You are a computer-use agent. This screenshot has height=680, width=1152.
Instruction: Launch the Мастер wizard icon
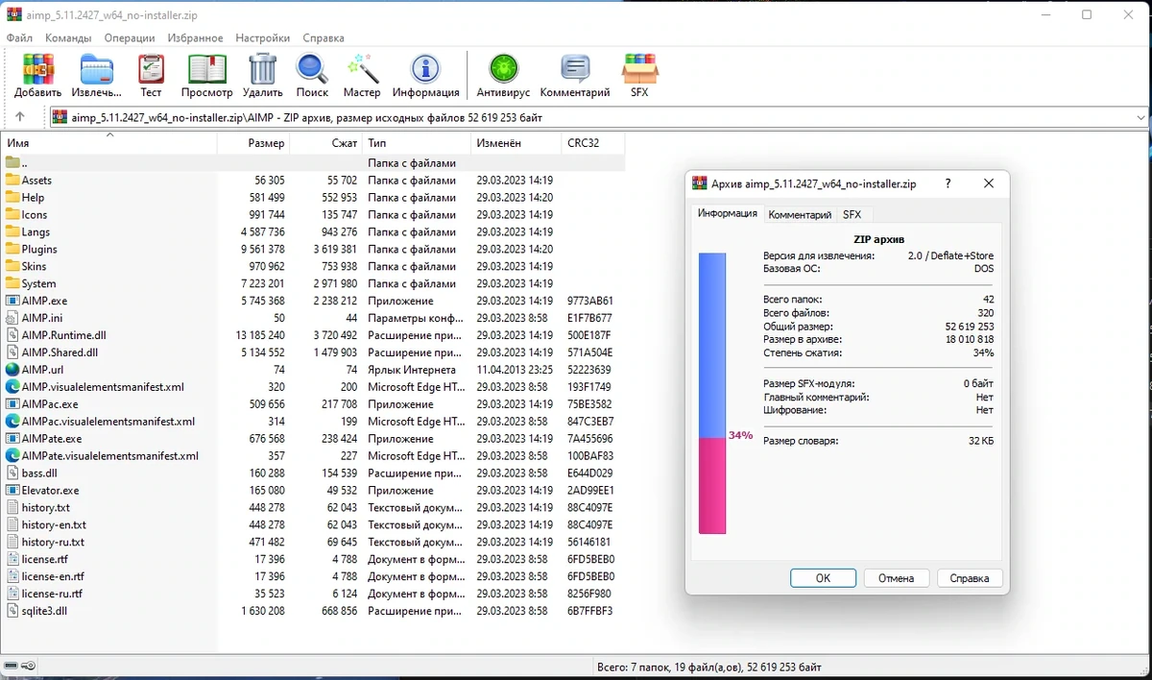(x=362, y=69)
